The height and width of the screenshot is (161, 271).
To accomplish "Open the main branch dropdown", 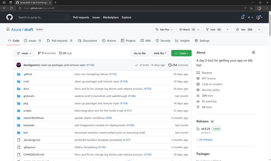I will click(24, 53).
